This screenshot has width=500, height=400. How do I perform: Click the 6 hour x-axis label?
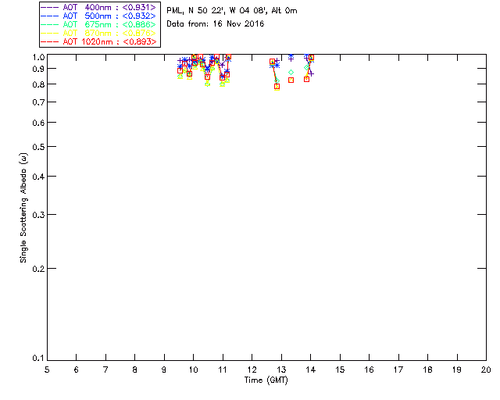click(x=77, y=370)
